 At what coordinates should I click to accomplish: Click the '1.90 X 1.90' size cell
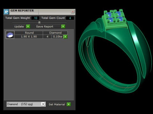[29, 37]
